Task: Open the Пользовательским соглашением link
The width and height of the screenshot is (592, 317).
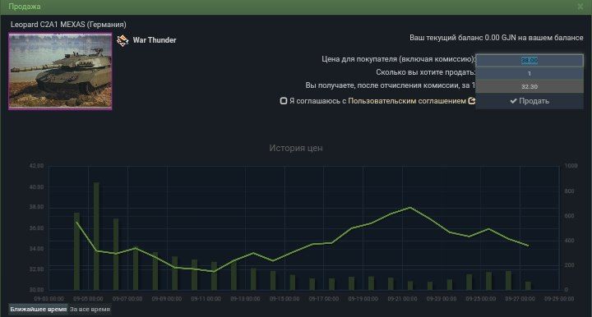Action: coord(407,101)
